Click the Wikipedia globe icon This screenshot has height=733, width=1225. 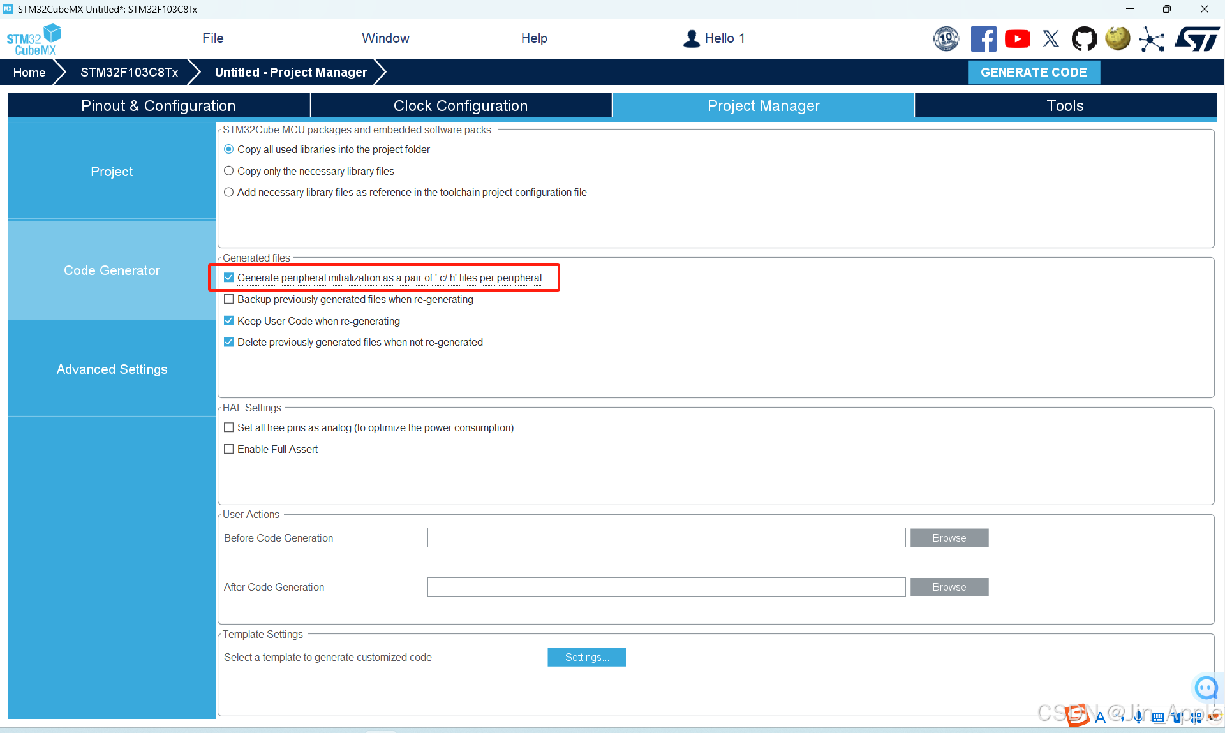[1117, 39]
